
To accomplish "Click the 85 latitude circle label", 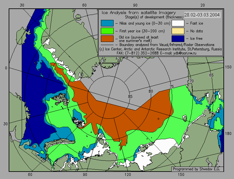I will [x=130, y=97].
